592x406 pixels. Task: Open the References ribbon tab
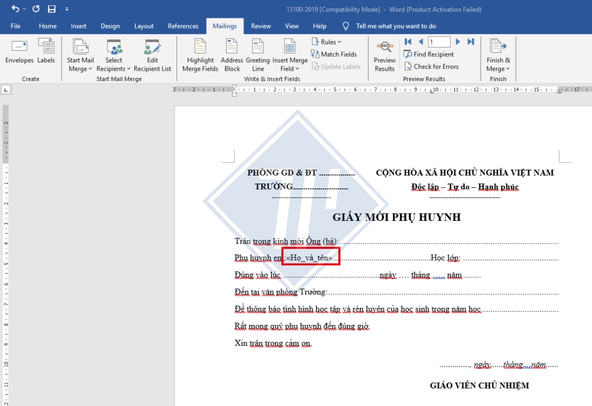pos(183,25)
